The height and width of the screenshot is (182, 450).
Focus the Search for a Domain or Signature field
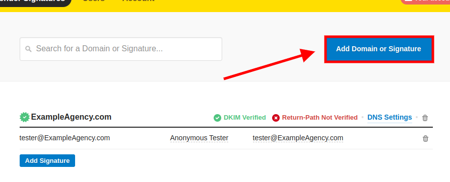[x=121, y=49]
